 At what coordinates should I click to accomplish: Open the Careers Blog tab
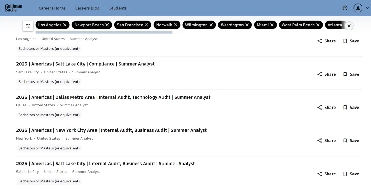click(x=87, y=8)
